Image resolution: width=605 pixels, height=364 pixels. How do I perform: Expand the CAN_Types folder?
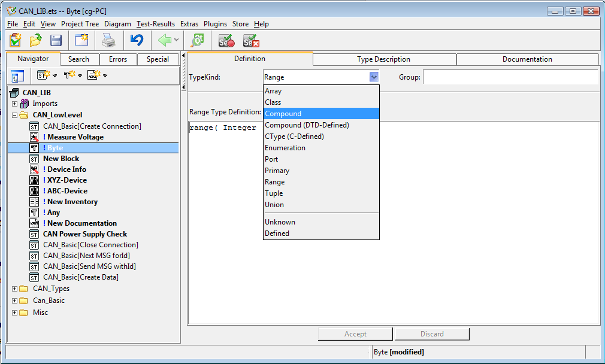[x=14, y=289]
